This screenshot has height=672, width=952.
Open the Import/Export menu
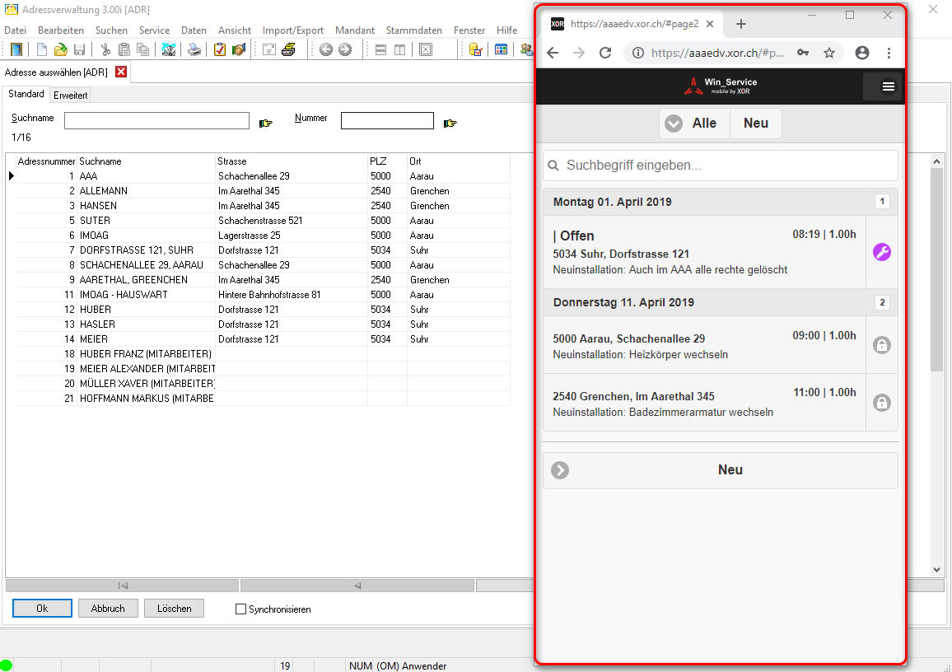292,30
